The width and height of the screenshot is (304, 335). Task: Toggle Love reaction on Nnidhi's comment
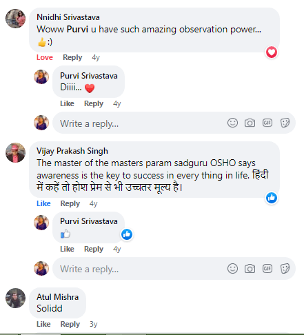(45, 57)
